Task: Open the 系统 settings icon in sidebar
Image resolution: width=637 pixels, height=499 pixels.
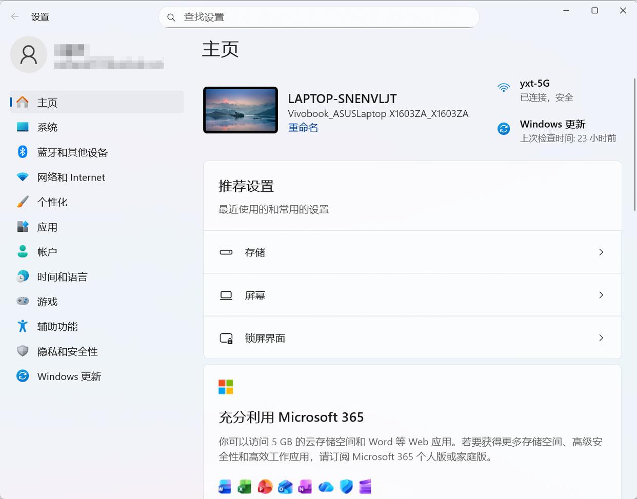Action: click(23, 127)
